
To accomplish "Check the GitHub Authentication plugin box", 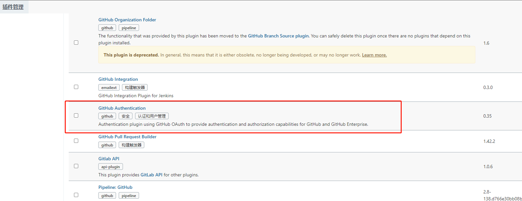I will click(x=76, y=116).
